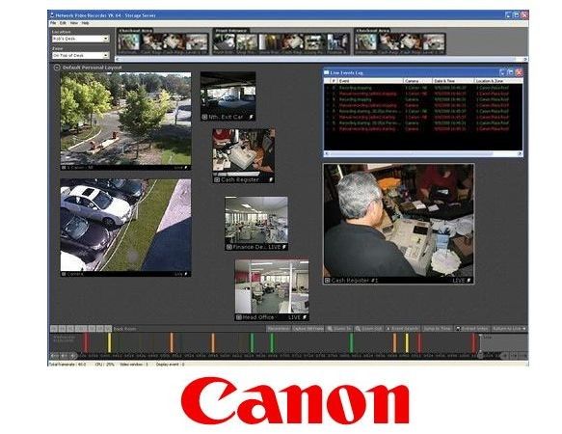Sort the log by Event column
Screen dimensions: 562x434
click(x=370, y=81)
